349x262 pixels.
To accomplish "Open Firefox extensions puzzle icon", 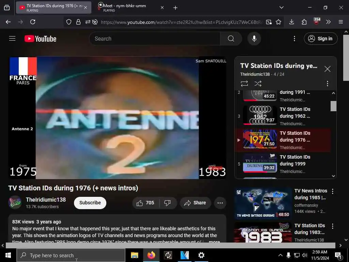I will click(304, 22).
